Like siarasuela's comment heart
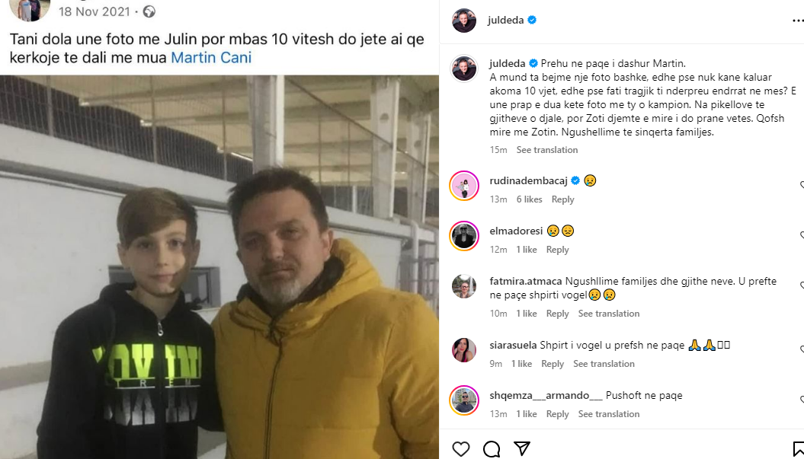The height and width of the screenshot is (459, 804). (802, 349)
